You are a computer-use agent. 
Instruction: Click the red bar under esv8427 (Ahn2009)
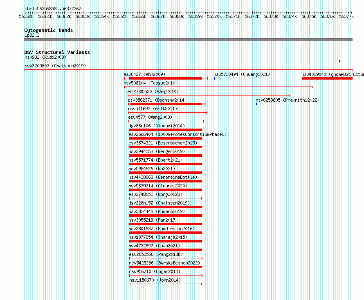166,78
